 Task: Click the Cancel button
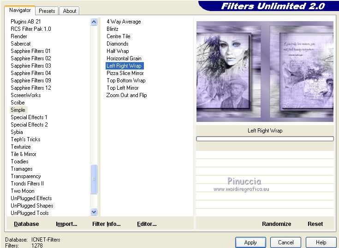coord(285,242)
